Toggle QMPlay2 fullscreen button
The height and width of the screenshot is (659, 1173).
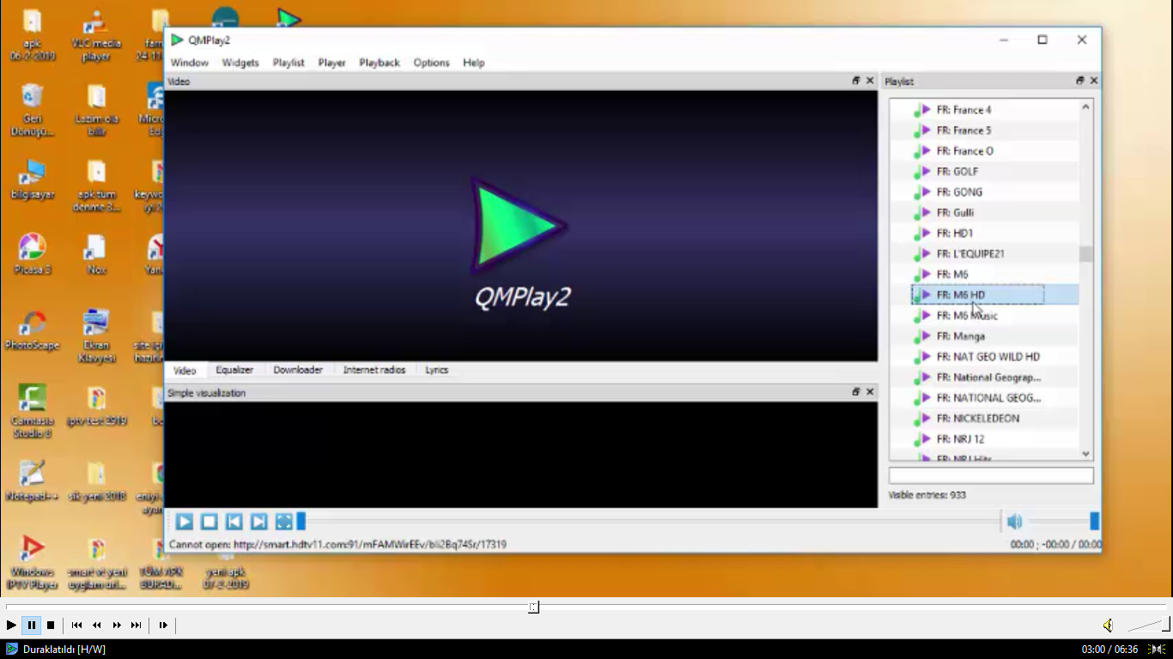(283, 522)
